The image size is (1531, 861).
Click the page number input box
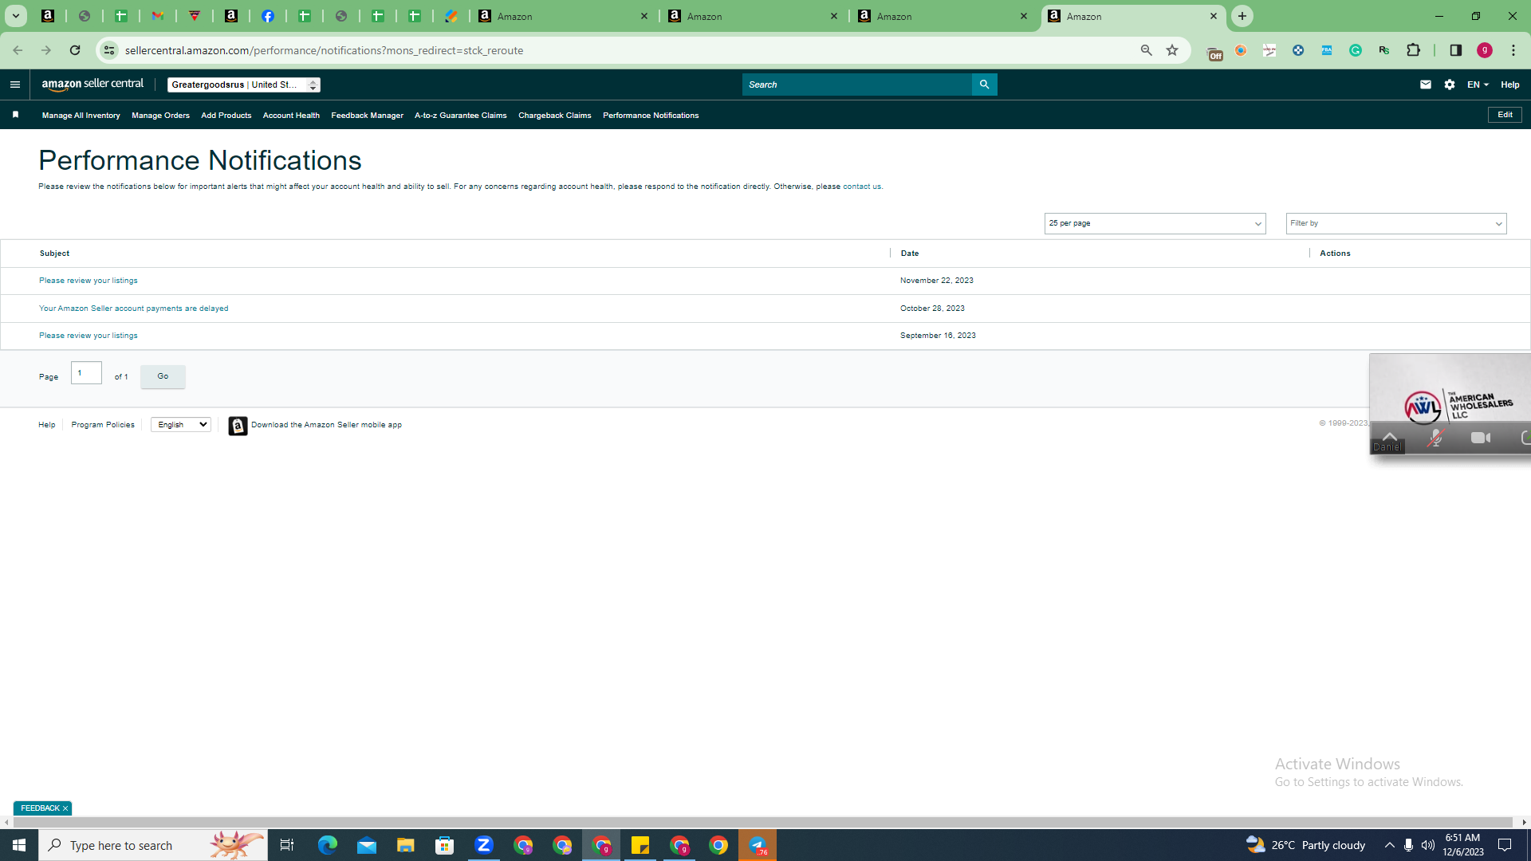coord(86,373)
